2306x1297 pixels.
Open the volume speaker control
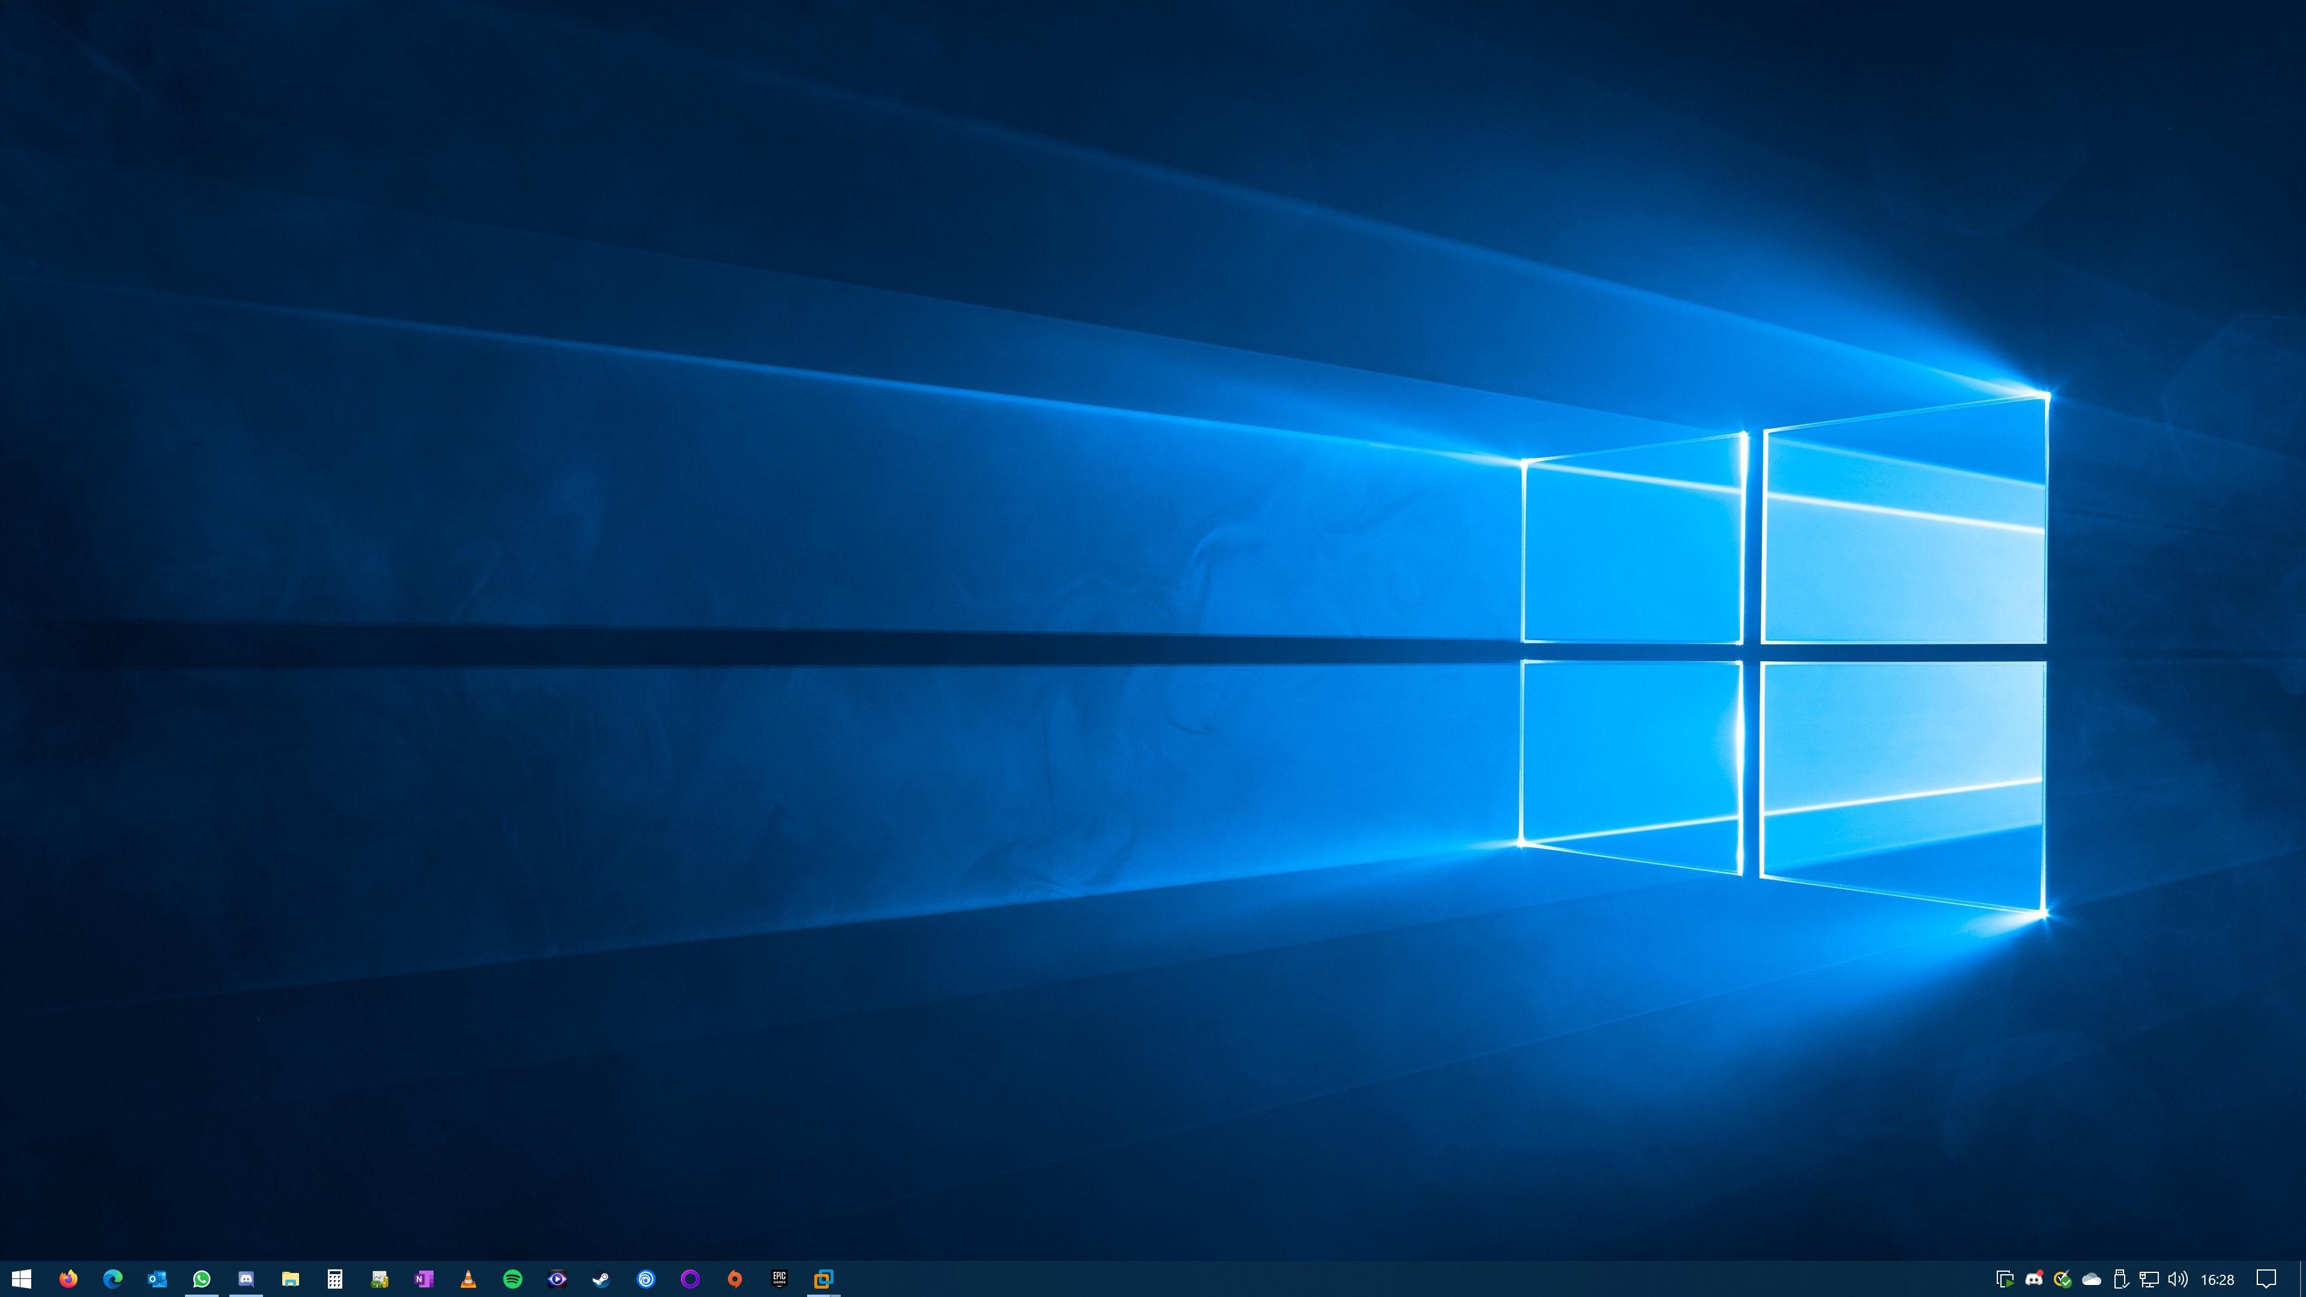click(2178, 1279)
